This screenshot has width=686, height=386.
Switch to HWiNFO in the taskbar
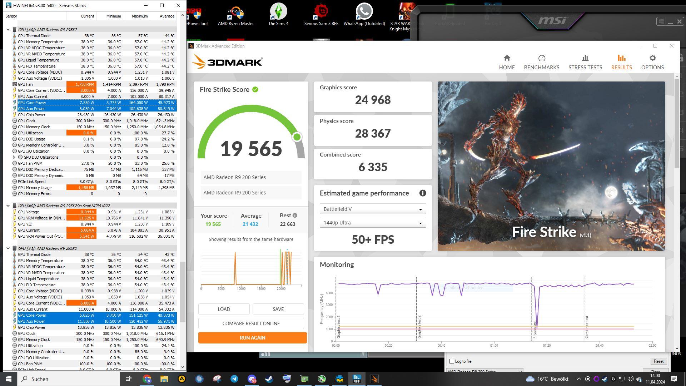click(357, 379)
